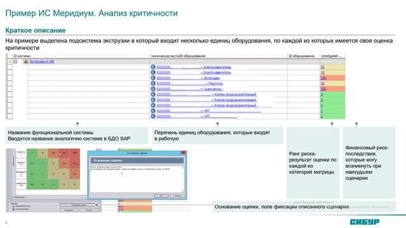Screen dimensions: 406x228
Task: Open the 00000000 ID link in Редуктор row
Action: pos(164,83)
